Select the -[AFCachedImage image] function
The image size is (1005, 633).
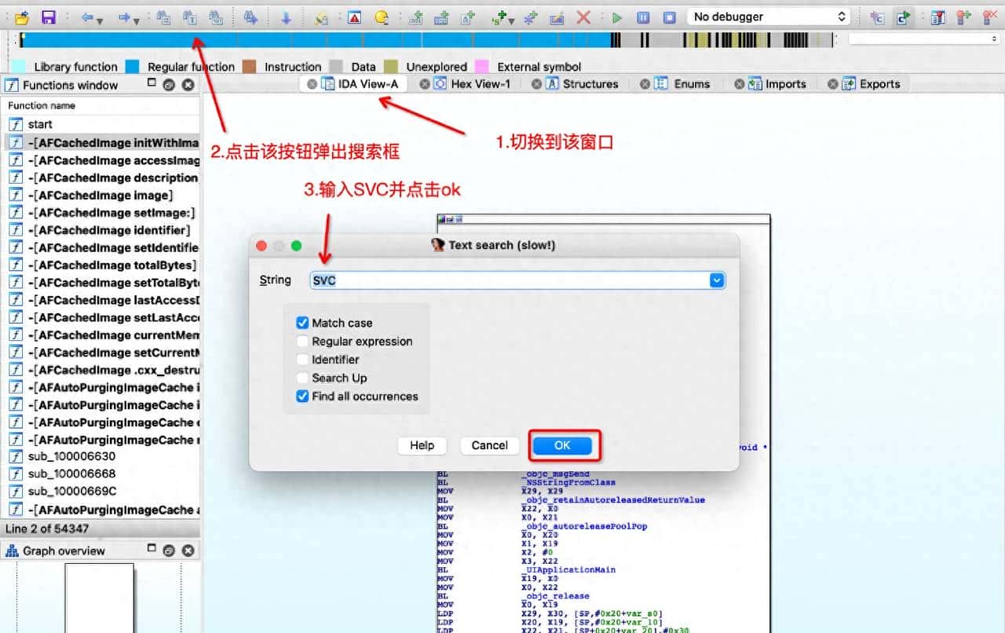pyautogui.click(x=100, y=195)
